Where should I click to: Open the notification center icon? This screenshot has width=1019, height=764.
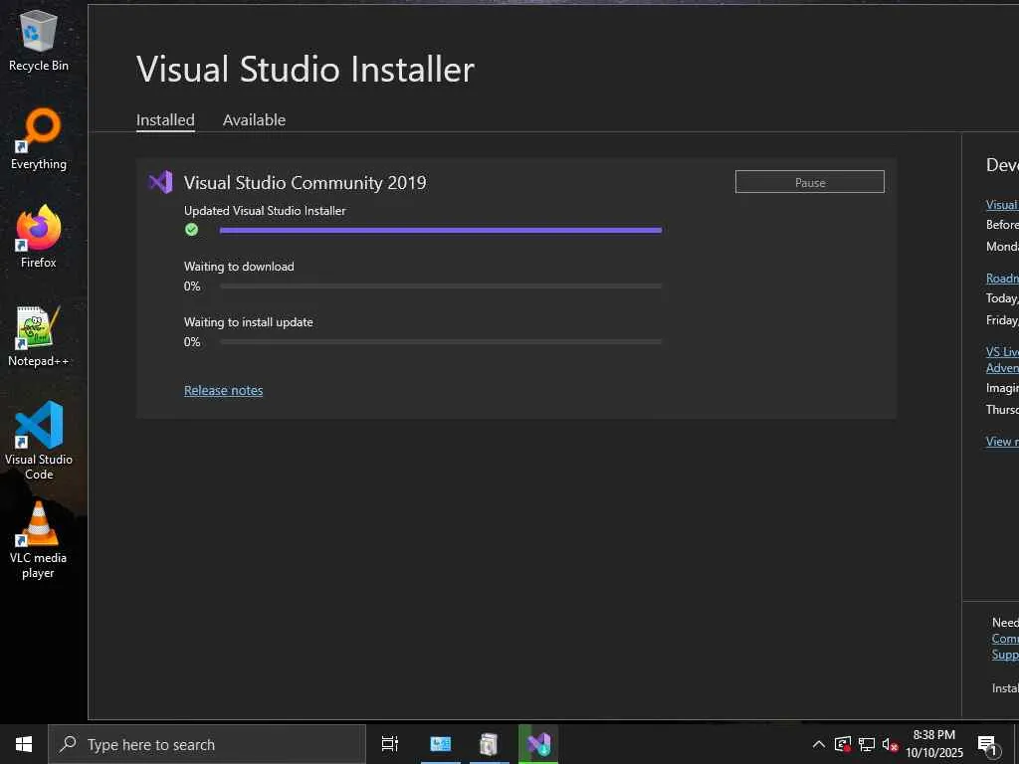pyautogui.click(x=988, y=744)
